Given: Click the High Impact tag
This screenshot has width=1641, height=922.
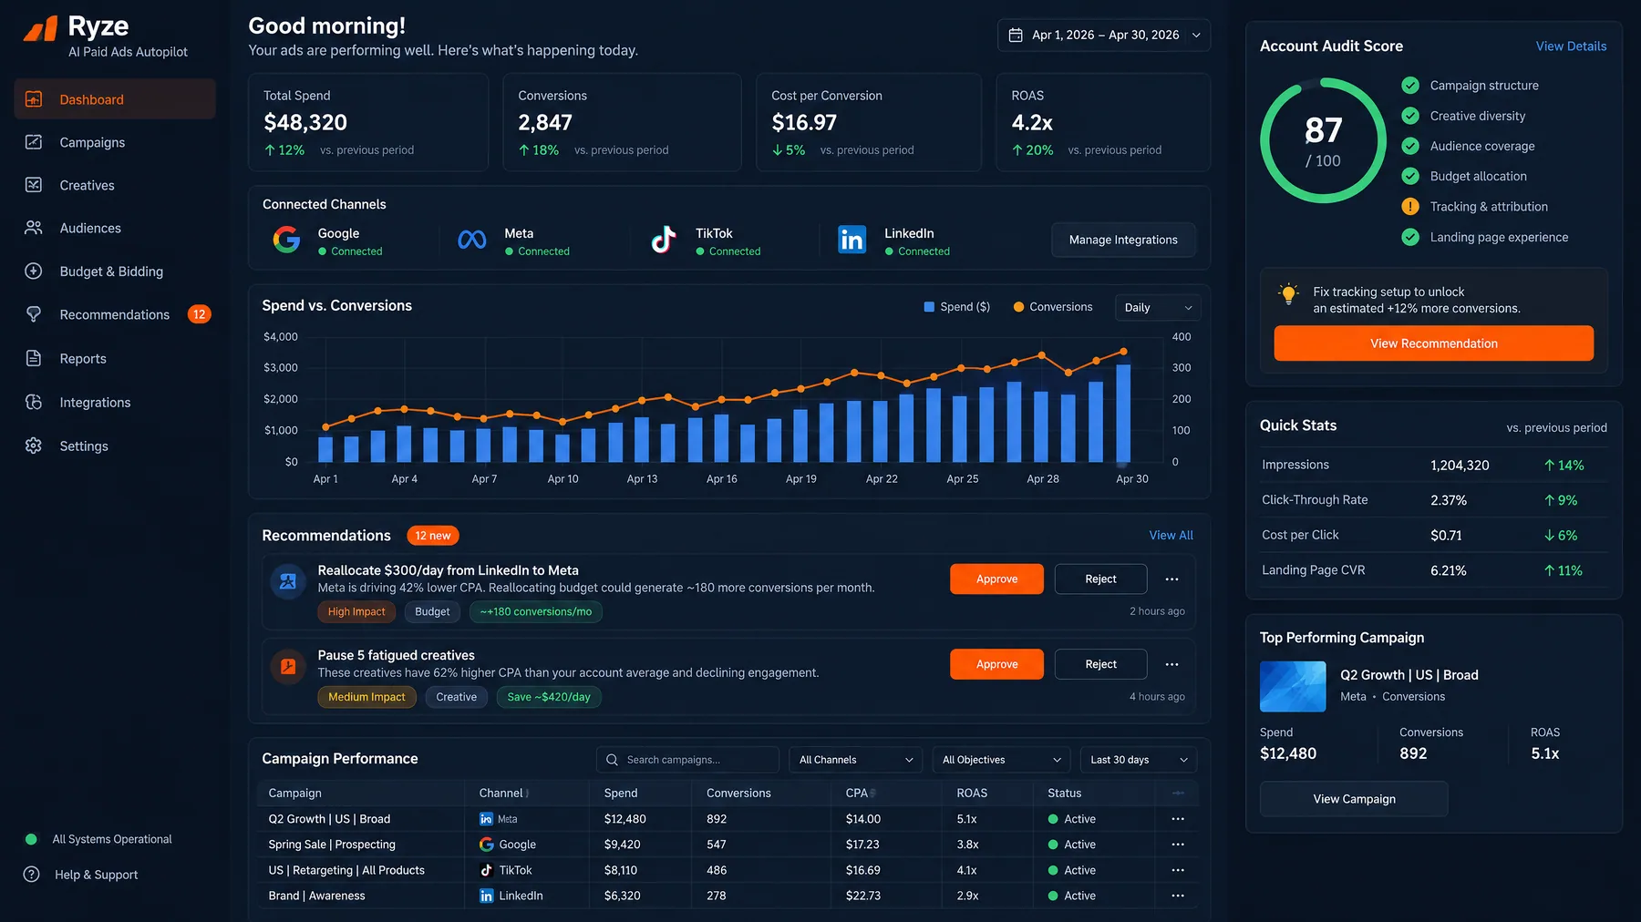Looking at the screenshot, I should (356, 612).
